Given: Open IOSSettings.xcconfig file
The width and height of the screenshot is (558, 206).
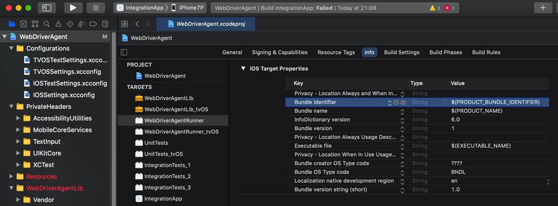Looking at the screenshot, I should click(x=59, y=95).
